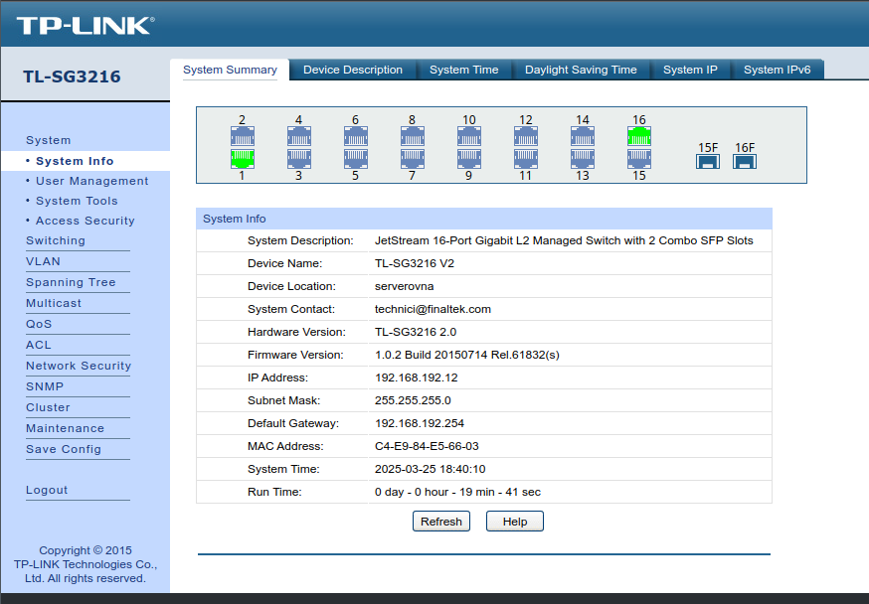869x604 pixels.
Task: Click the 15F SFP slot icon
Action: [x=708, y=159]
